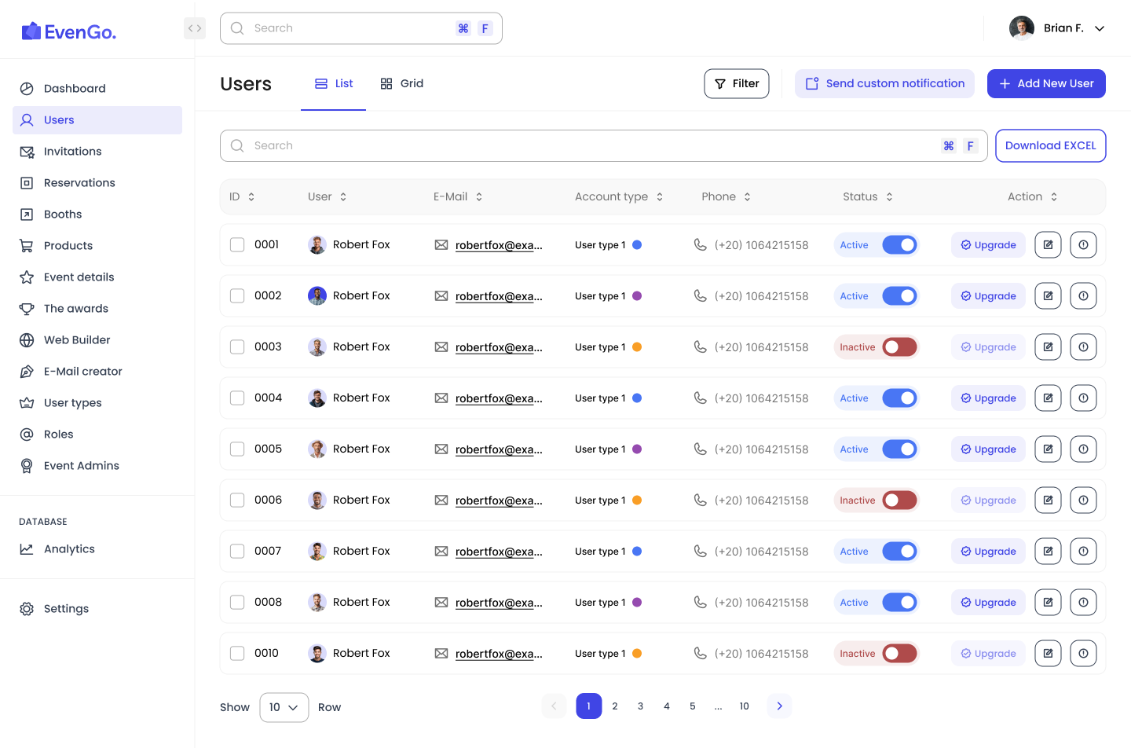1131x748 pixels.
Task: Click the Invitations envelope icon in sidebar
Action: (x=27, y=152)
